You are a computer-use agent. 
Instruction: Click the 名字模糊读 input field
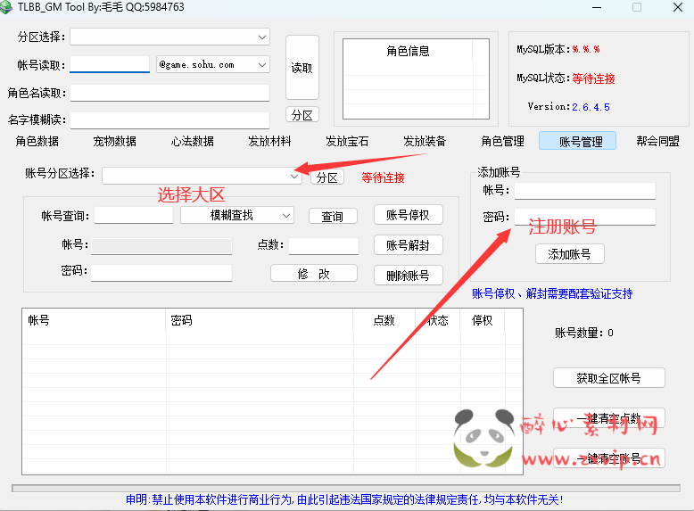tap(170, 120)
